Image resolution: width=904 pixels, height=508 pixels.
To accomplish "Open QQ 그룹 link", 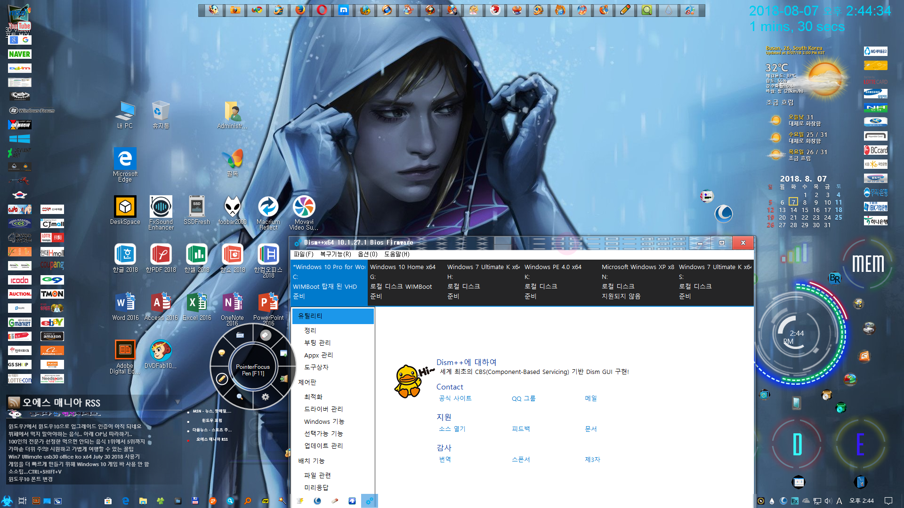I will pos(524,398).
